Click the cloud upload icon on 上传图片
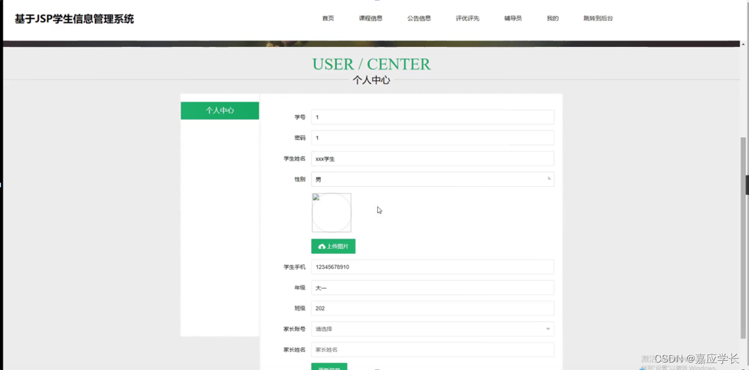749x370 pixels. click(321, 246)
